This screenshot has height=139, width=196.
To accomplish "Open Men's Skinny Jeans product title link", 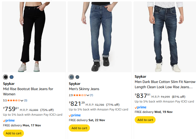I will tap(84, 89).
